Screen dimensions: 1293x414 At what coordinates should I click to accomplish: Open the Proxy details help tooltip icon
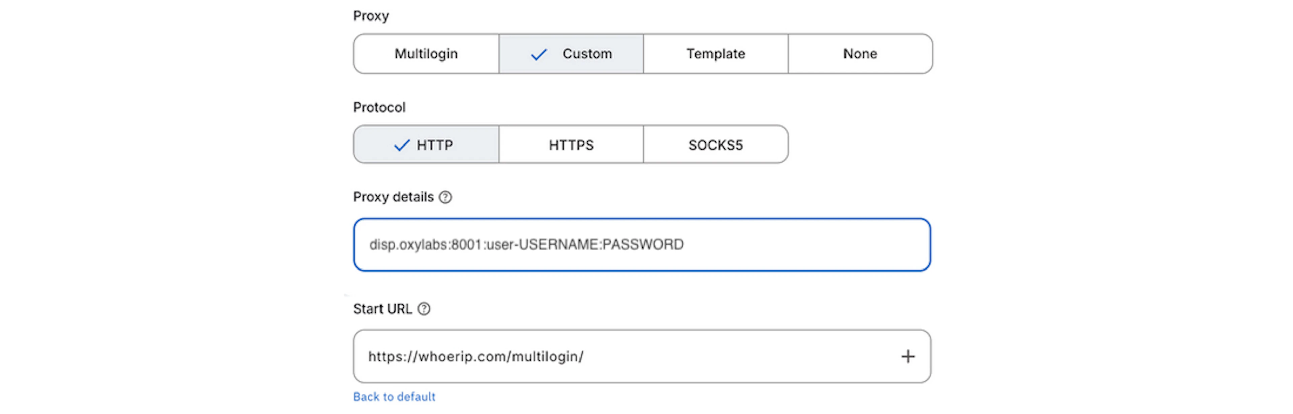click(x=445, y=197)
